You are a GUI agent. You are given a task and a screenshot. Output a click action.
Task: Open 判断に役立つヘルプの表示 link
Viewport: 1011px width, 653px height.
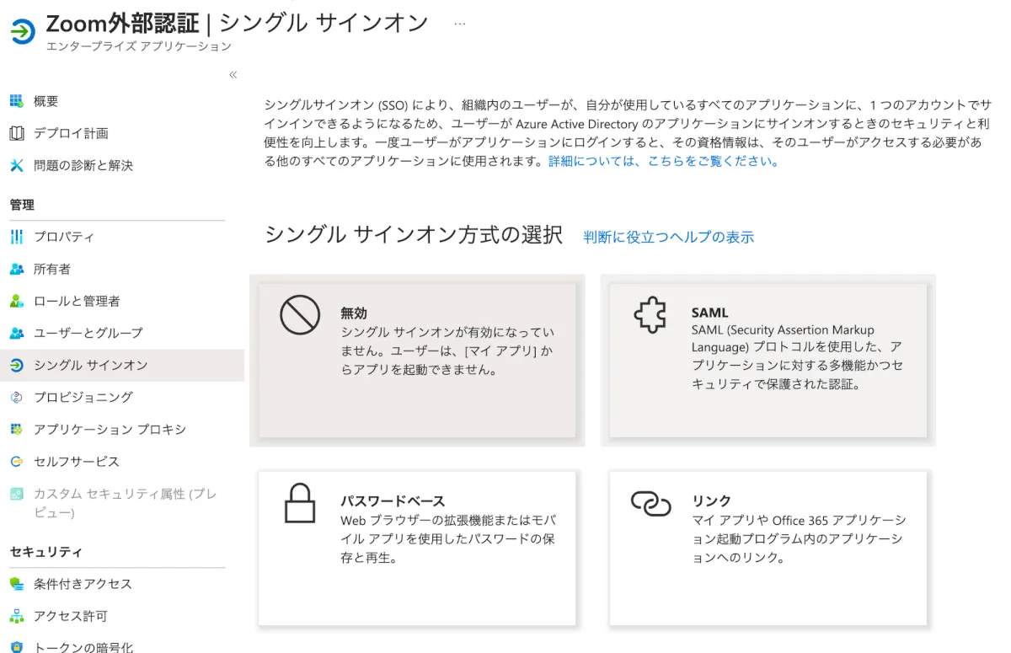[x=669, y=237]
